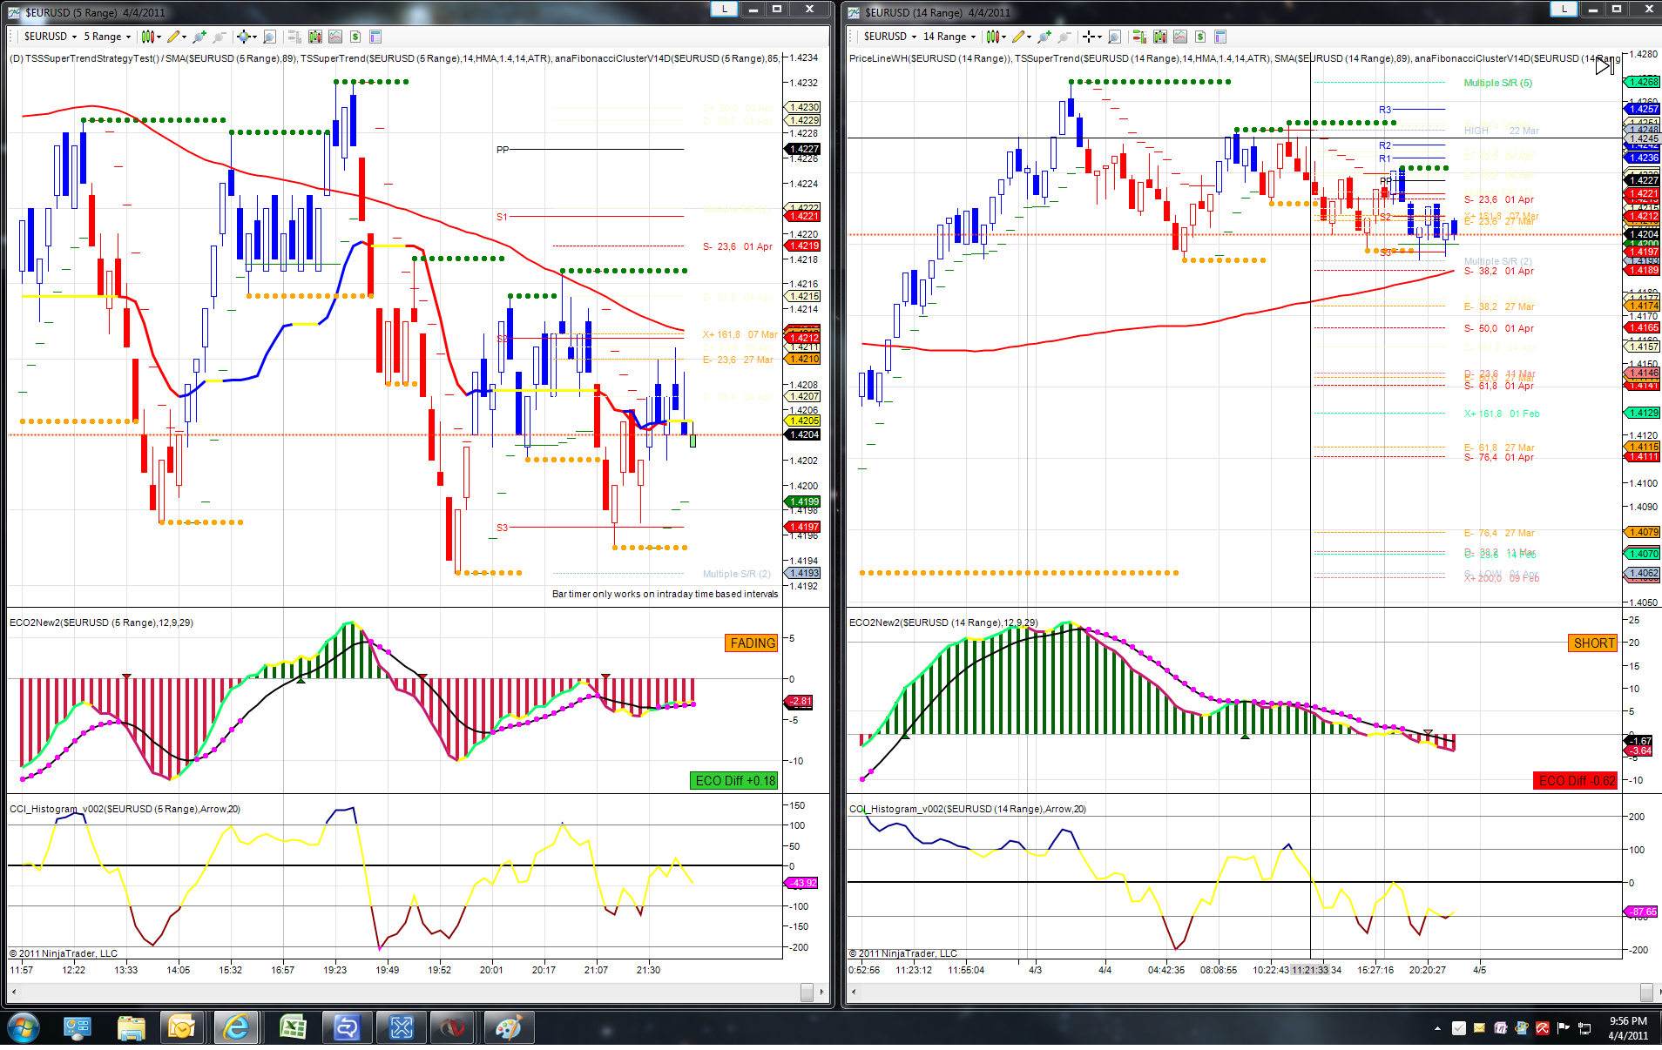The width and height of the screenshot is (1662, 1050).
Task: Click the link L button on 14 Range window
Action: tap(1564, 10)
